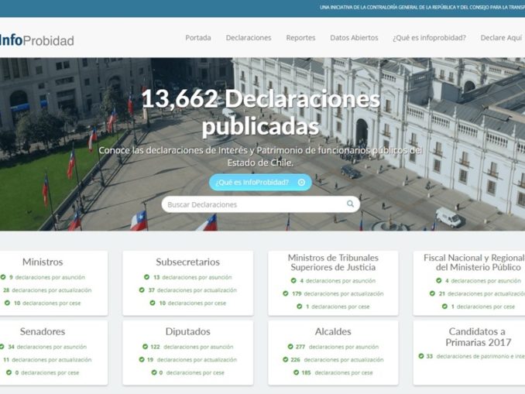Go to the Declaraciones menu
The width and height of the screenshot is (525, 394).
pos(249,38)
